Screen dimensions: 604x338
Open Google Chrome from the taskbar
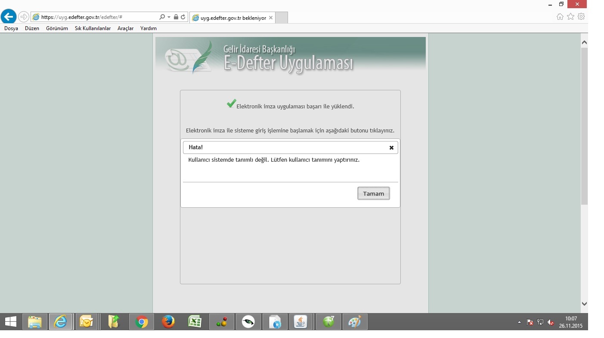pyautogui.click(x=141, y=322)
